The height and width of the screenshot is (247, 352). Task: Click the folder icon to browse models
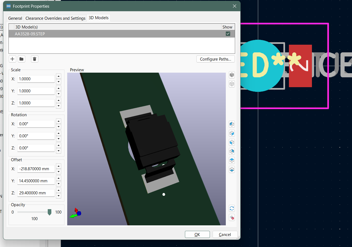(x=21, y=59)
